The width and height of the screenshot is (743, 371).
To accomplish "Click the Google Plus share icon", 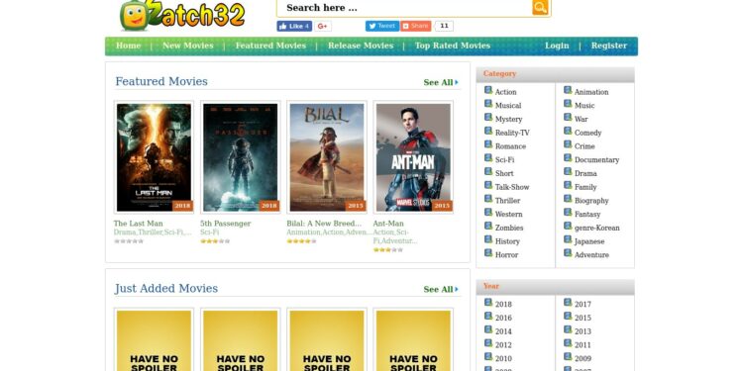I will coord(323,26).
